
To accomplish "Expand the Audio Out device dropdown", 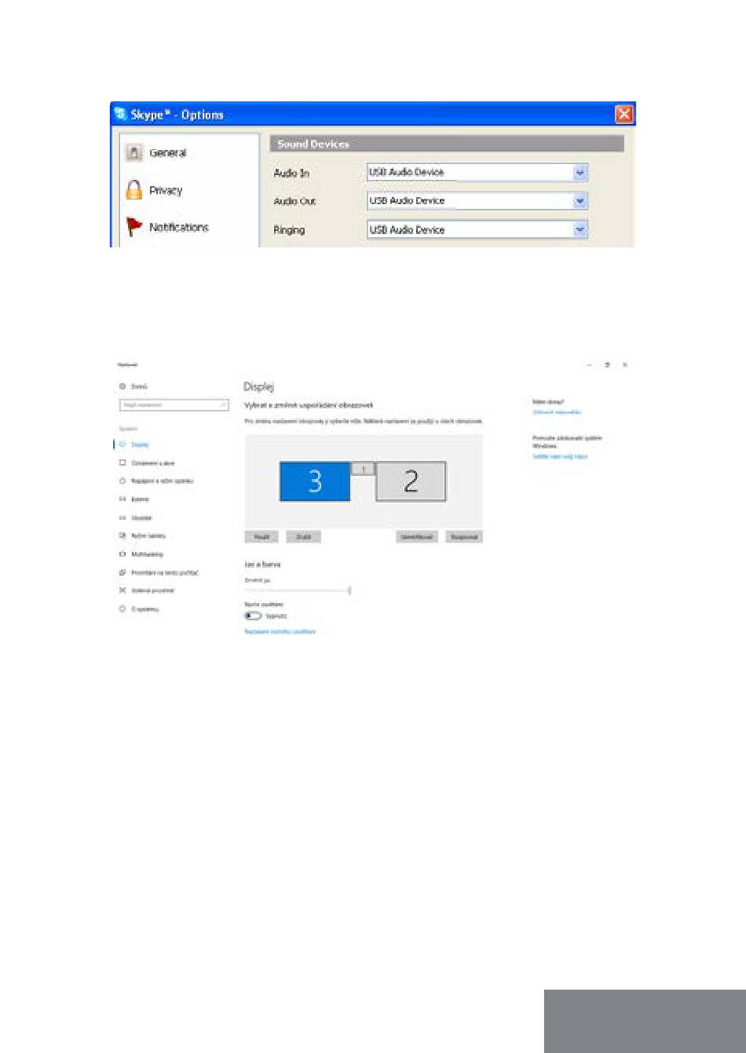I will 580,201.
